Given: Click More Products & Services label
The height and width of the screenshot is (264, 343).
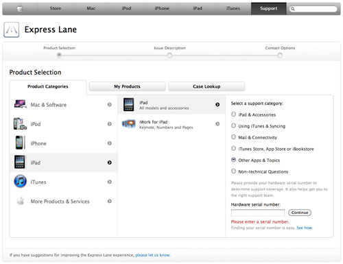Looking at the screenshot, I should tap(60, 202).
